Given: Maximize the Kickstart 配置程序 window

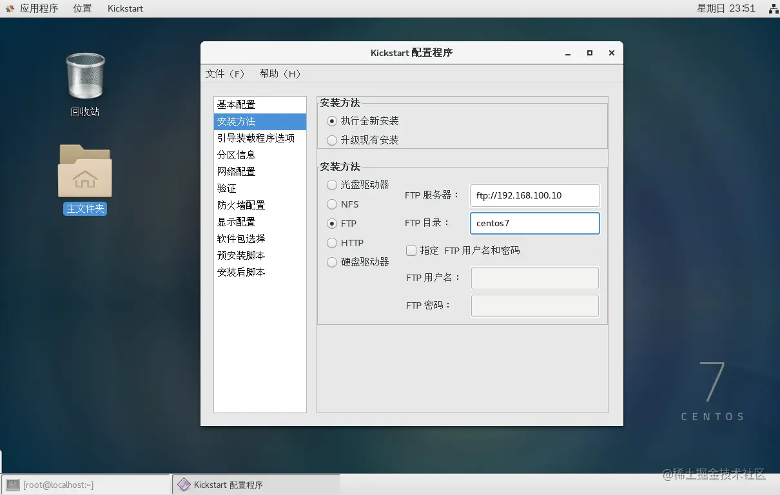Looking at the screenshot, I should (589, 53).
